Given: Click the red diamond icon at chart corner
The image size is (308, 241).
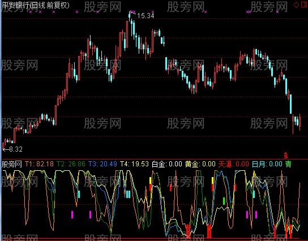Looking at the screenshot, I should point(296,5).
